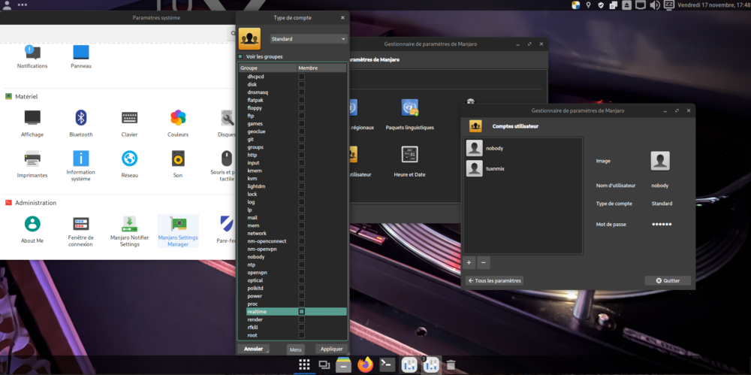
Task: Open Information système icon
Action: tap(81, 159)
